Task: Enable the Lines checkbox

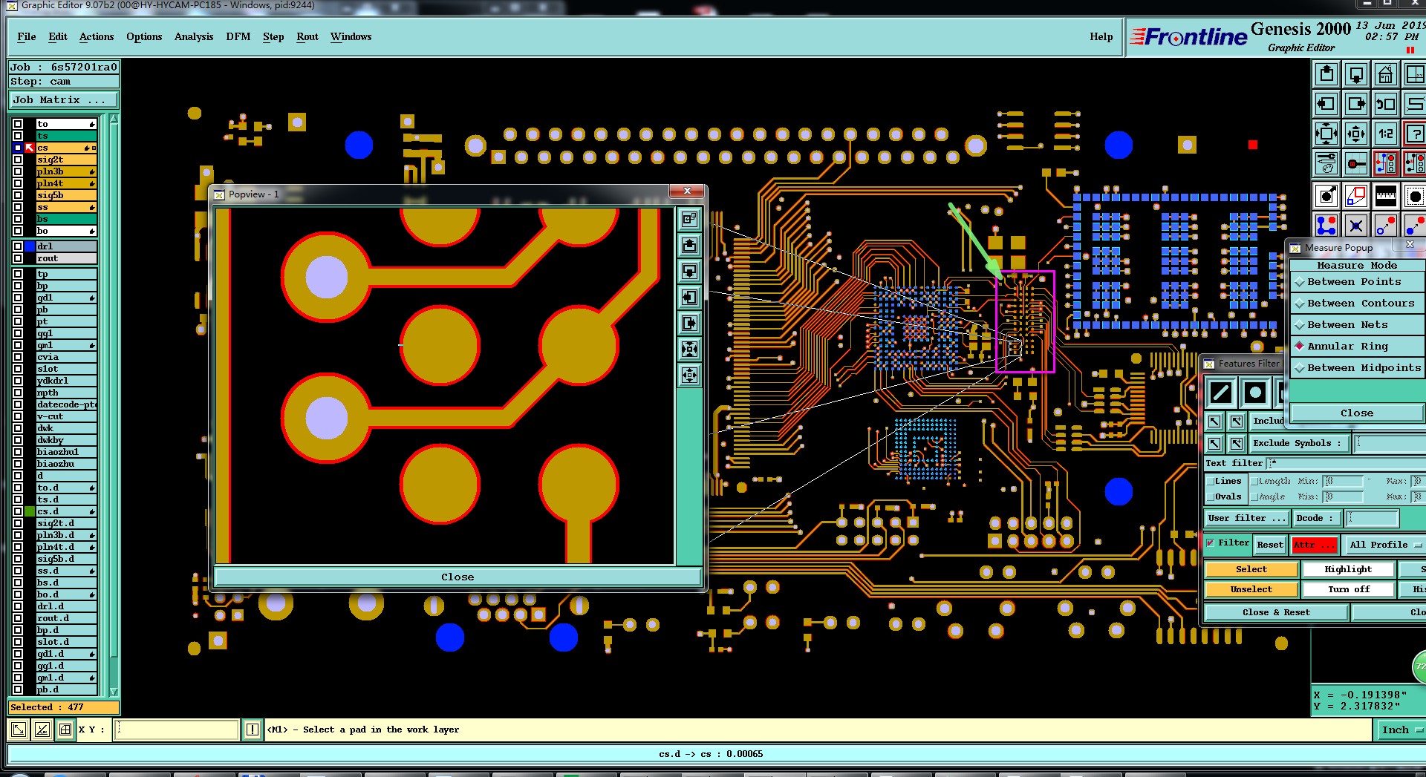Action: [x=1211, y=481]
